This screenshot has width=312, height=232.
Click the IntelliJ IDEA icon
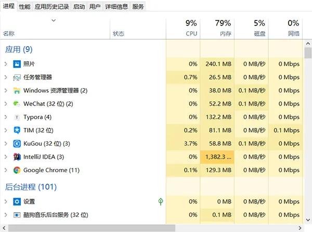(x=17, y=157)
